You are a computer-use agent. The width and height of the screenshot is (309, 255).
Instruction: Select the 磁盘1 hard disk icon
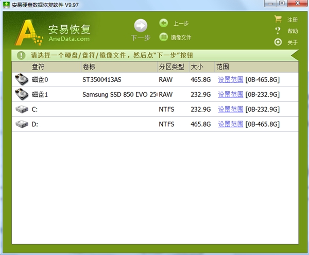click(x=22, y=94)
